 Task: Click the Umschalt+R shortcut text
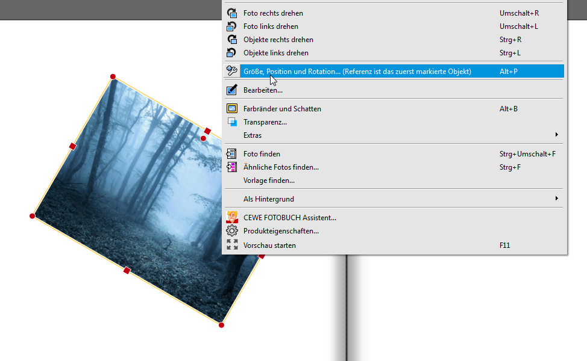tap(520, 13)
